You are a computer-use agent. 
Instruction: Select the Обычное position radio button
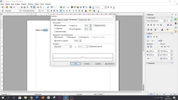[x=55, y=28]
